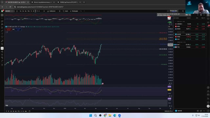Expand the Indikatoren favorites dropdown arrow
This screenshot has width=210, height=118.
click(x=57, y=11)
